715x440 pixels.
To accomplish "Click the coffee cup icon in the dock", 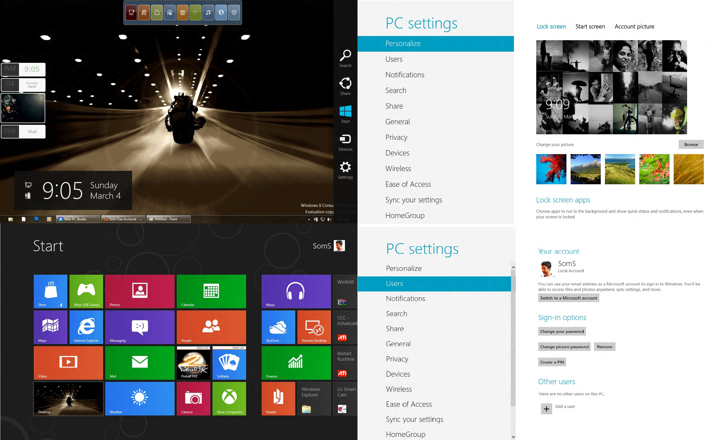I will [131, 13].
